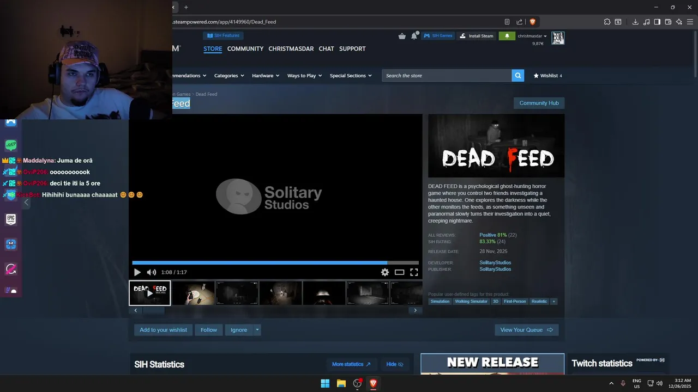698x392 pixels.
Task: Open the Windows Start menu
Action: [x=325, y=383]
